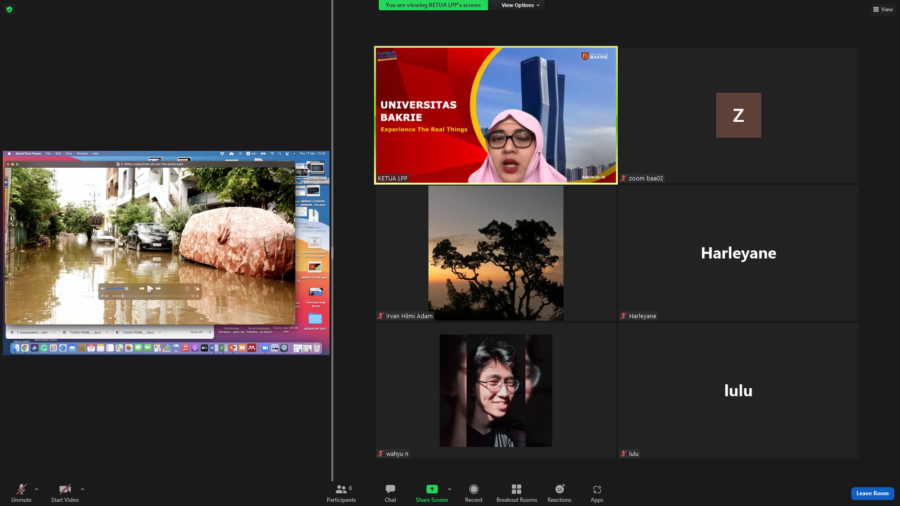Click the QuickTime share icon in player controls
The width and height of the screenshot is (900, 506).
coord(187,289)
